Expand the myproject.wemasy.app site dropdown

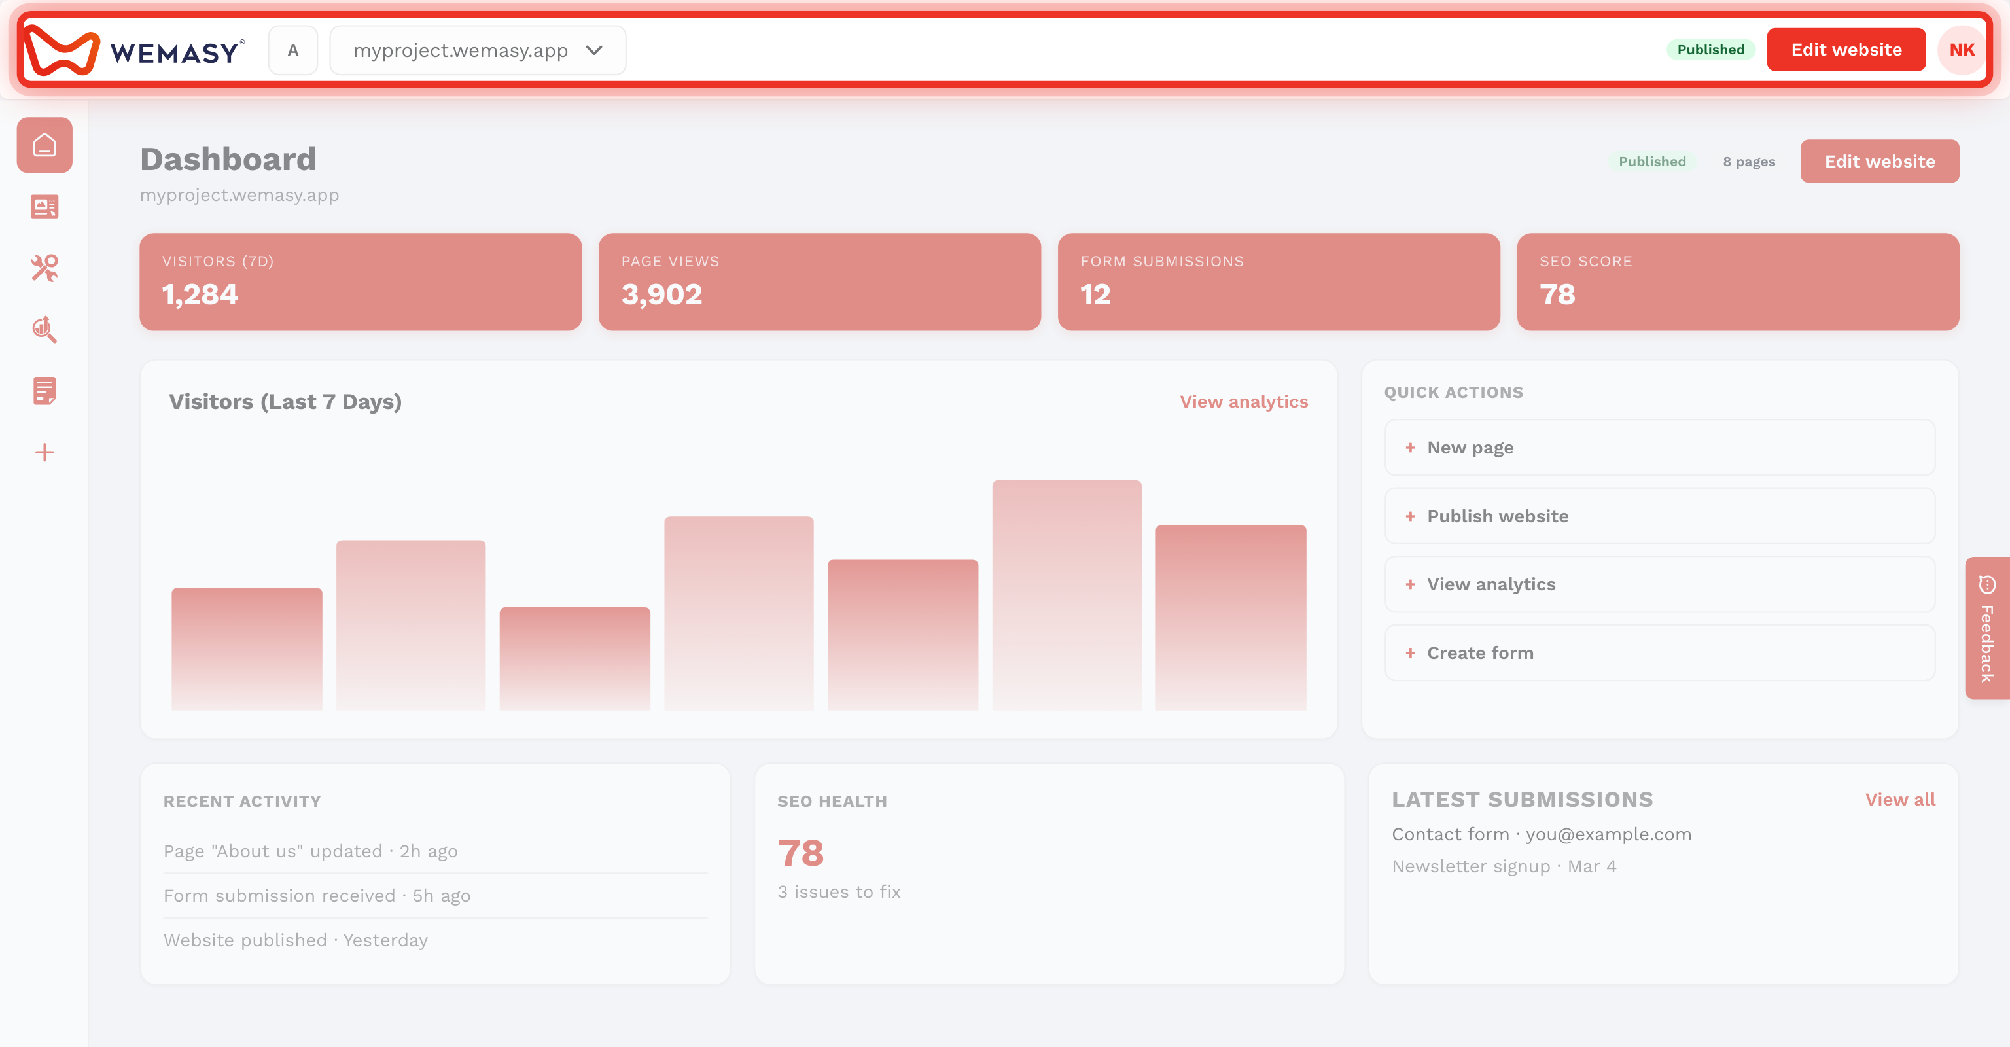478,50
